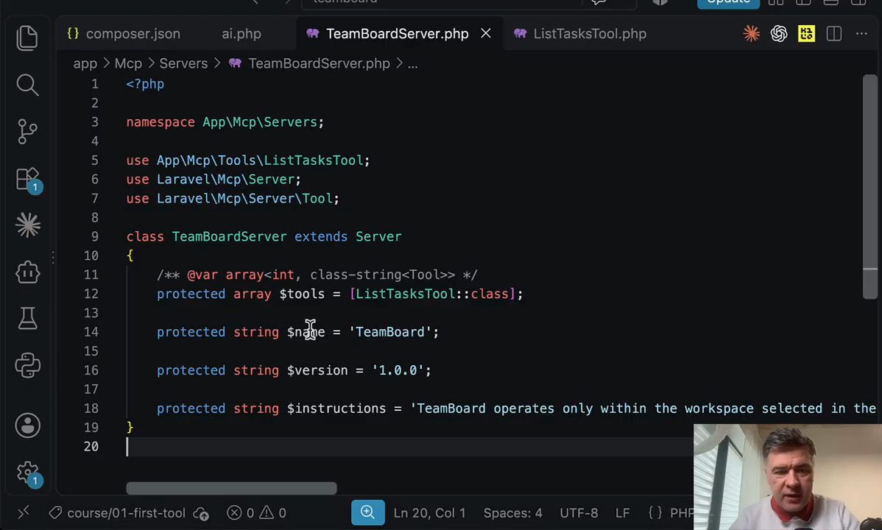Open the robot agent icon in activity bar
Image resolution: width=882 pixels, height=530 pixels.
[x=27, y=272]
